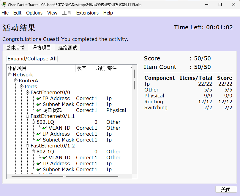Click the 关闭 button
240x196 pixels.
pyautogui.click(x=226, y=189)
